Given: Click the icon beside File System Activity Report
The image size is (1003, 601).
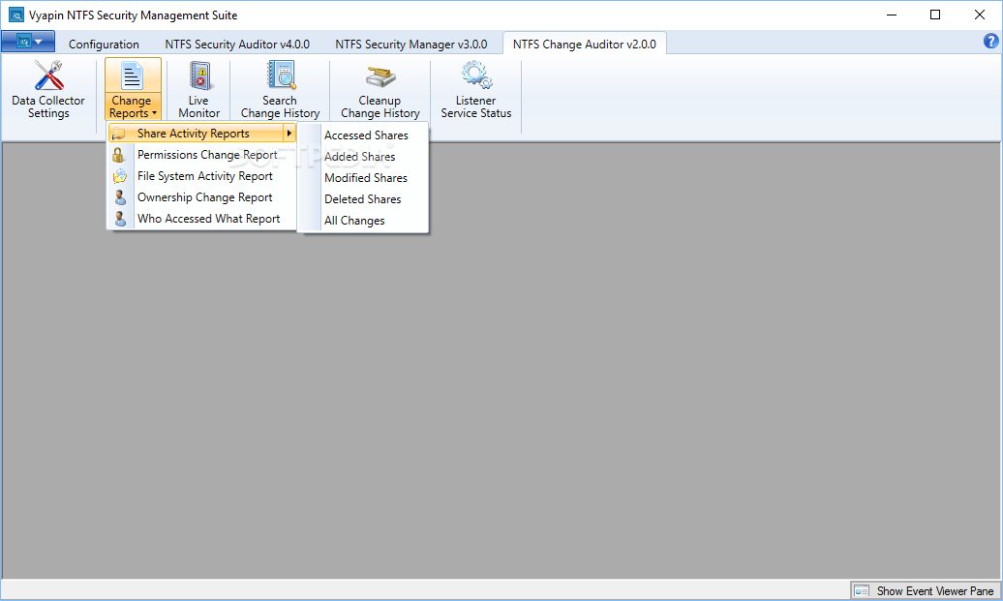Looking at the screenshot, I should click(120, 176).
